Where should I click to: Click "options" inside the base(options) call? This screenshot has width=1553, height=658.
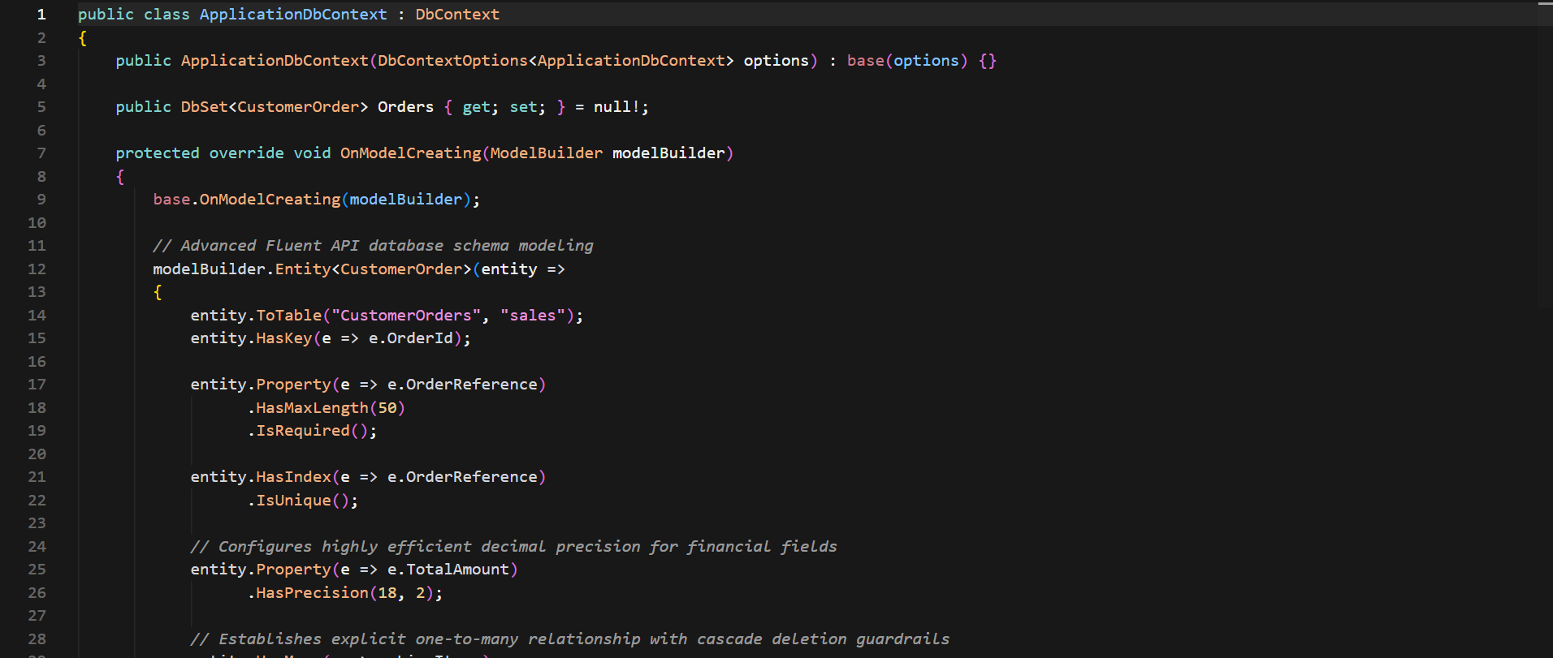point(926,61)
